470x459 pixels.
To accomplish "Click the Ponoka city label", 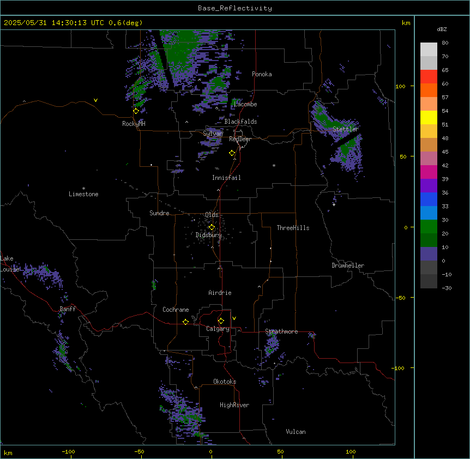I will 262,74.
